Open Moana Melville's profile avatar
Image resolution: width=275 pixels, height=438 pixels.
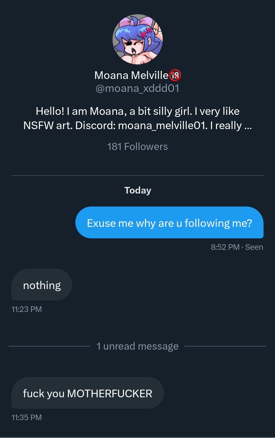click(137, 39)
